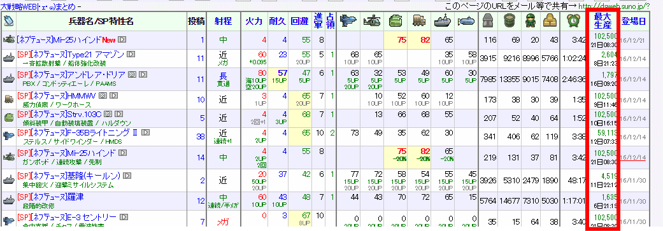
Task: Click the camera icon after HMMWV
Action: (103, 96)
